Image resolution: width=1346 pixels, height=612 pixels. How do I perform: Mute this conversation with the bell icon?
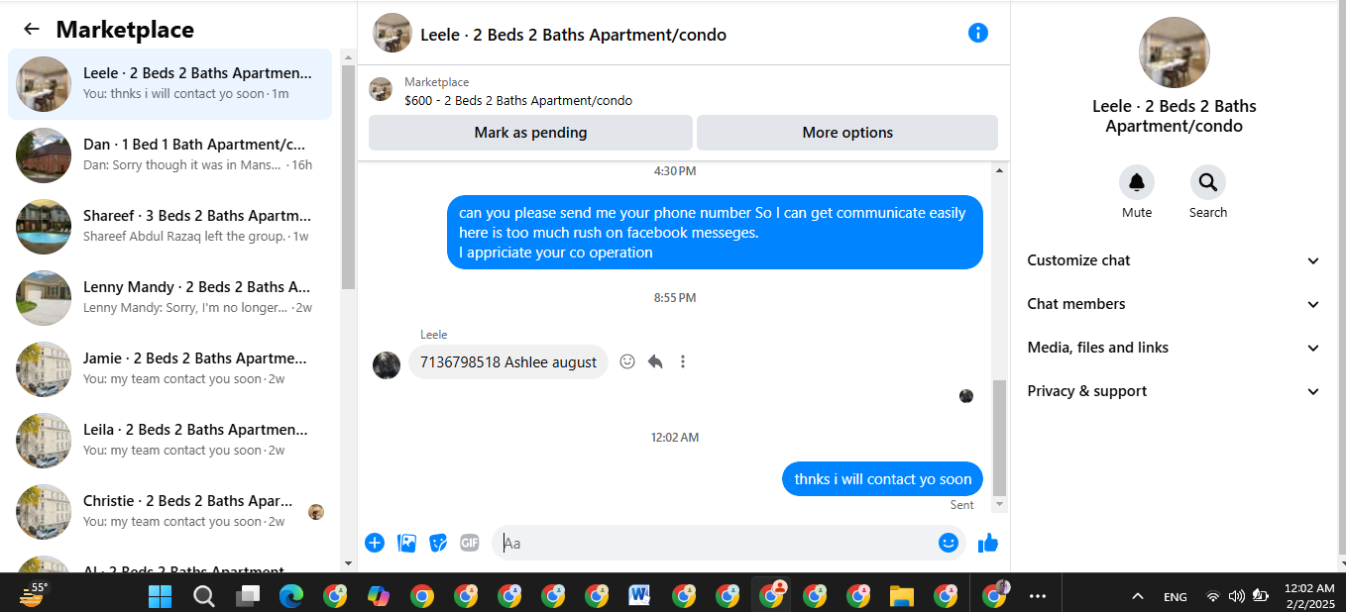pyautogui.click(x=1137, y=182)
